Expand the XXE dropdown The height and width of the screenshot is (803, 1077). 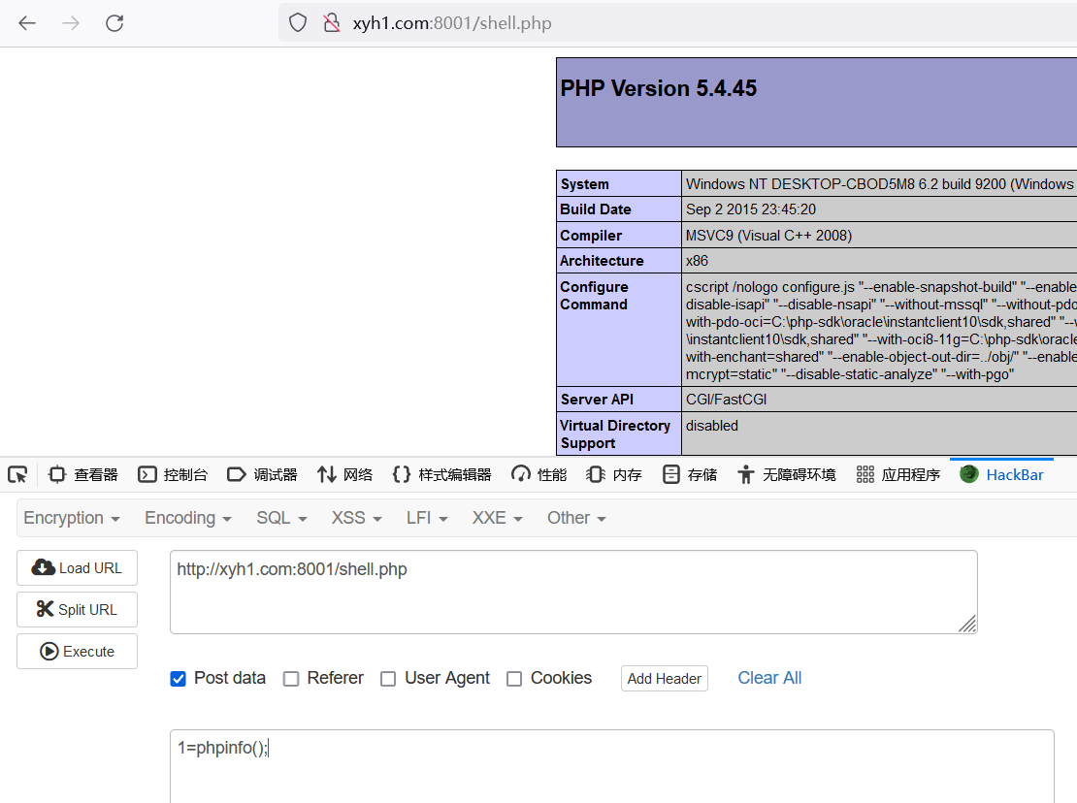click(498, 518)
